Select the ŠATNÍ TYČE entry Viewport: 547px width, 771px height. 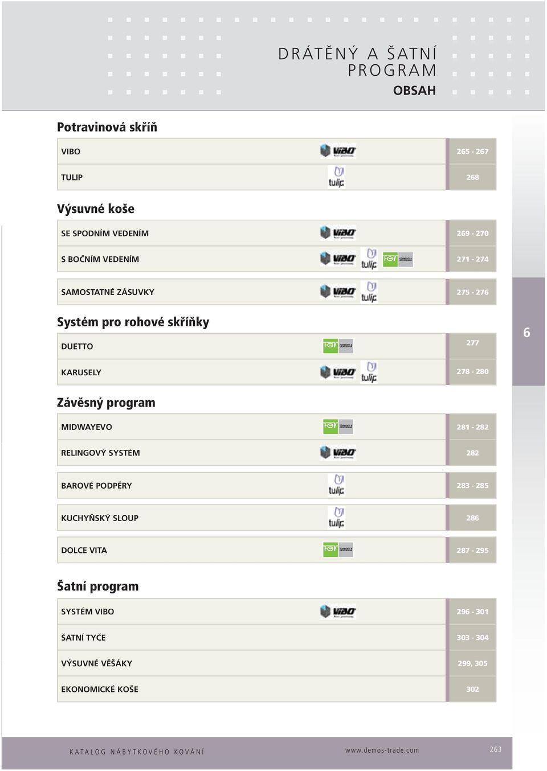coord(83,637)
